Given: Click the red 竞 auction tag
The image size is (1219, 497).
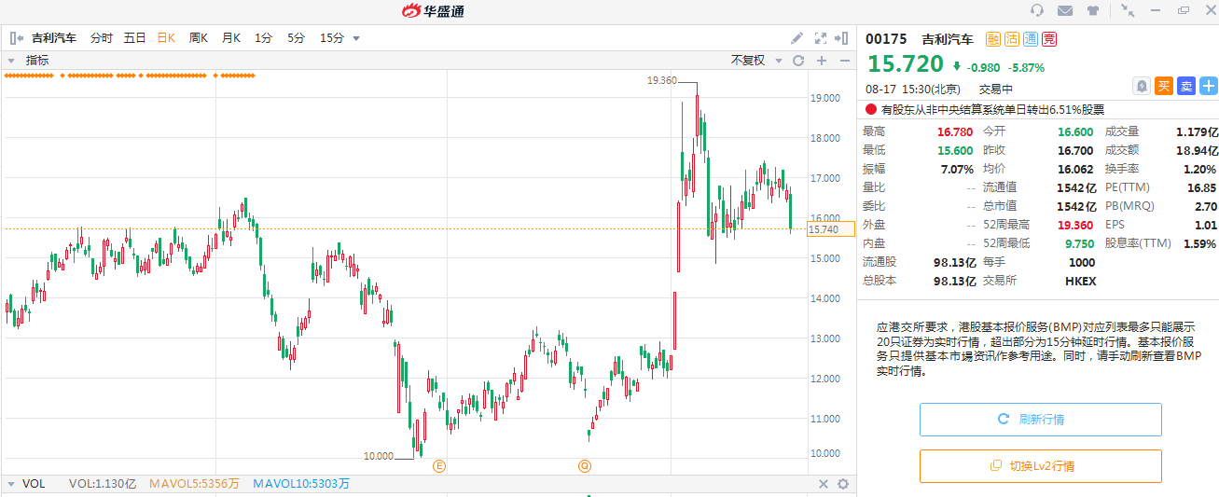Looking at the screenshot, I should tap(1049, 39).
